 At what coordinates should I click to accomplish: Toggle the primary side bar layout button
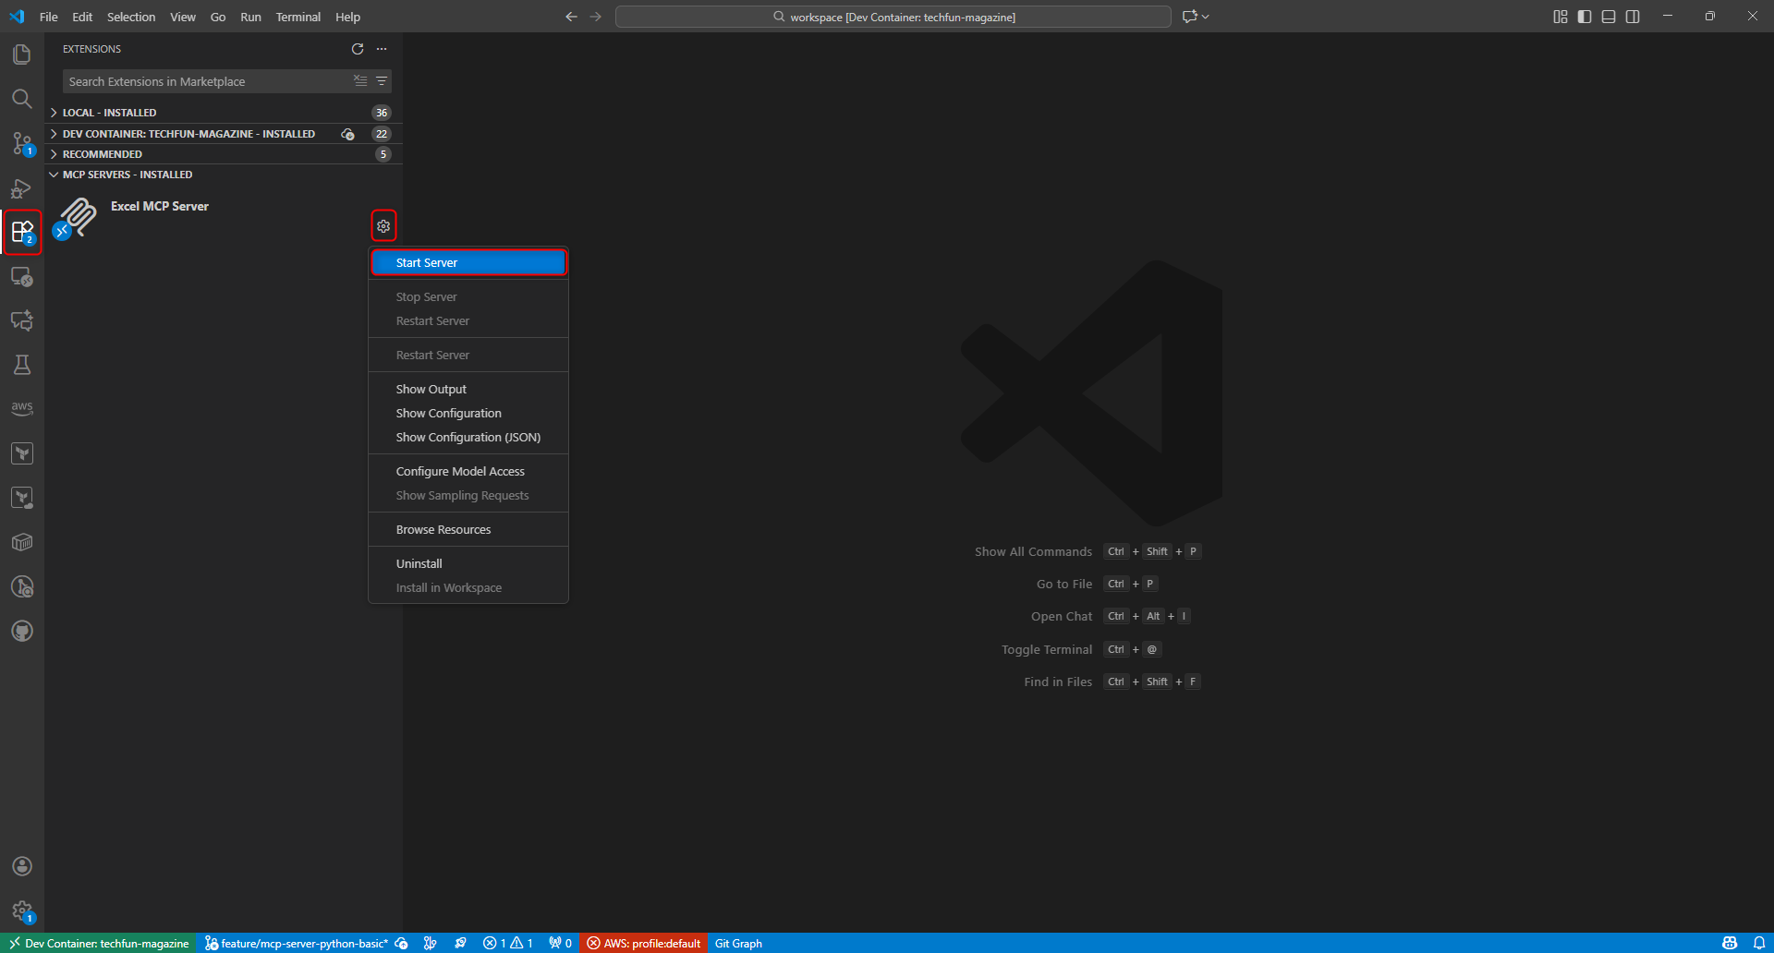pyautogui.click(x=1585, y=17)
